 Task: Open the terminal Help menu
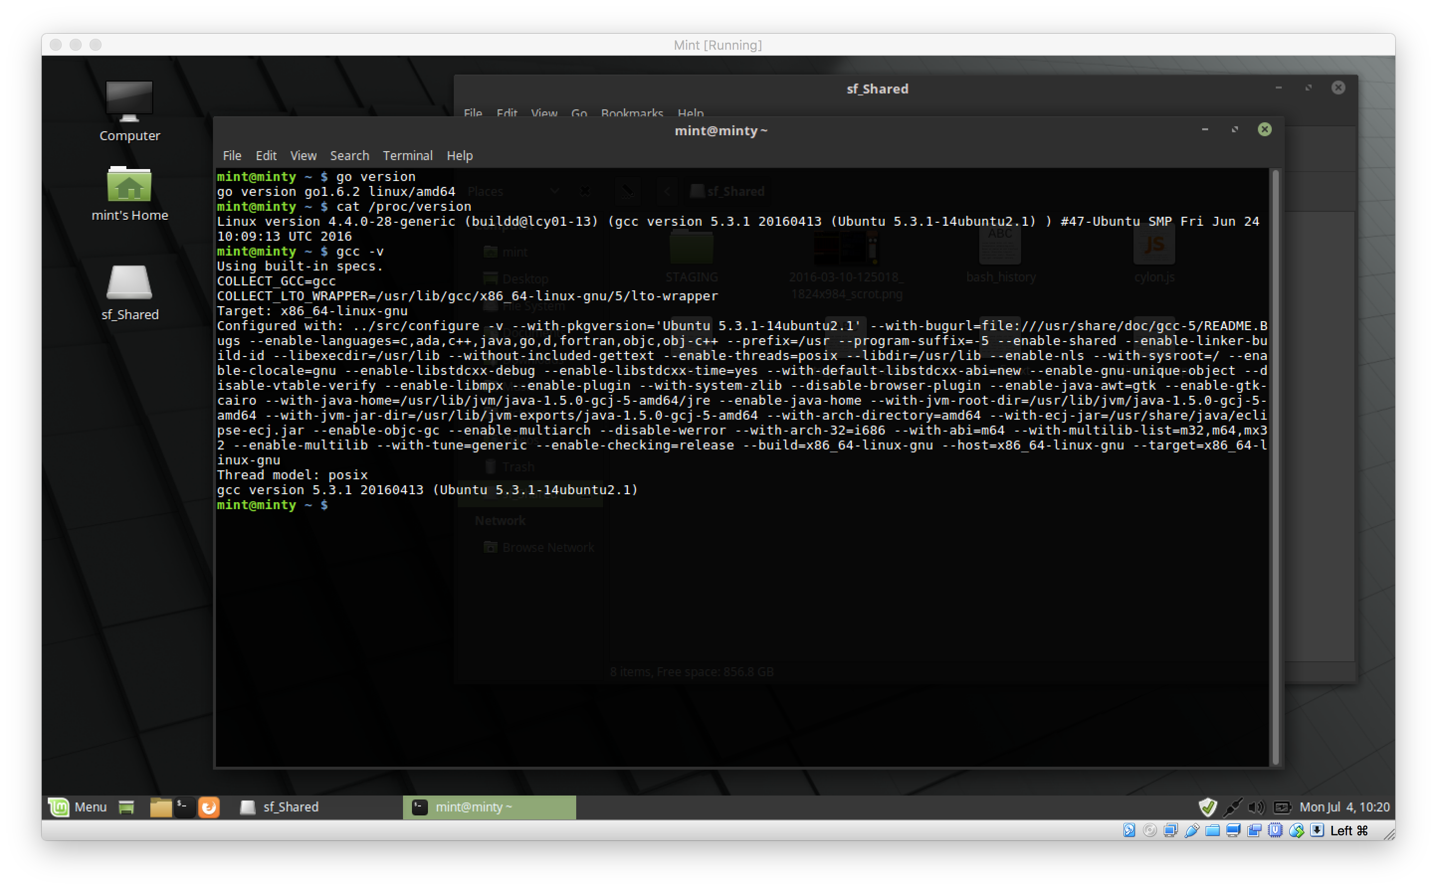[x=459, y=156]
